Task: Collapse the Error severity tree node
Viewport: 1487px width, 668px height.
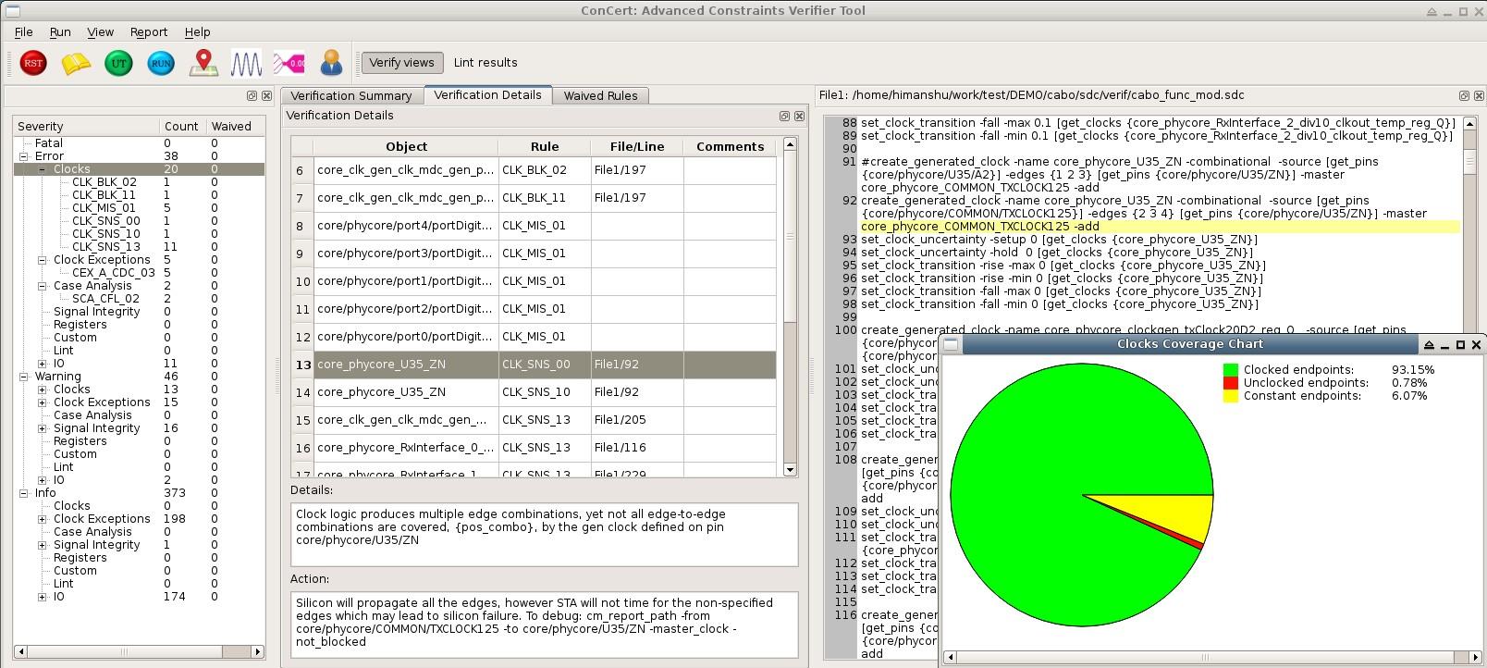Action: pos(24,156)
